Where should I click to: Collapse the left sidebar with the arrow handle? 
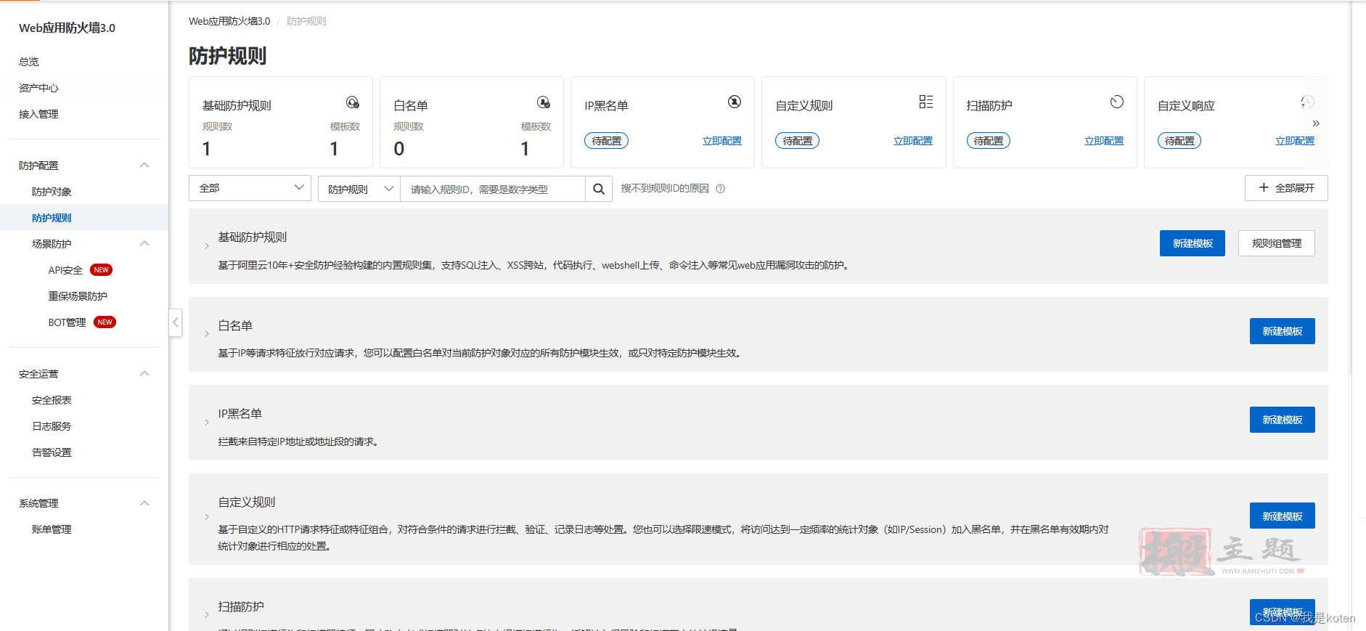pos(176,322)
